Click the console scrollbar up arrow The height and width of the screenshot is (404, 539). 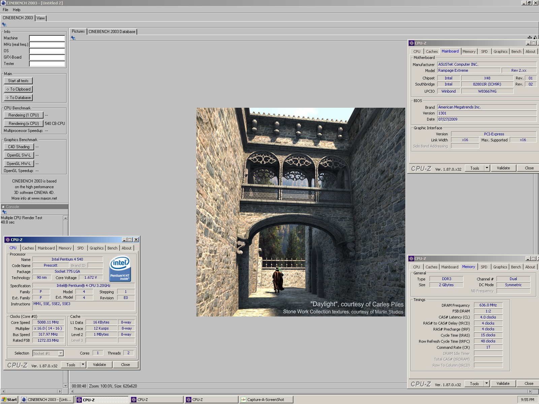click(x=65, y=218)
